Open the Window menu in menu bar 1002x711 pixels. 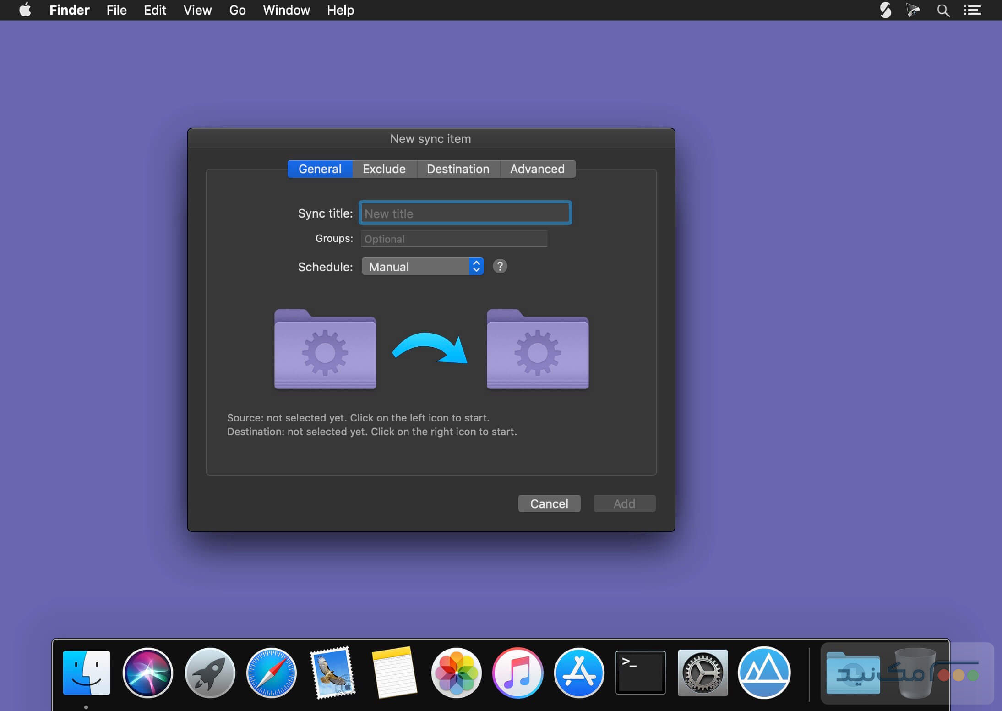tap(286, 10)
